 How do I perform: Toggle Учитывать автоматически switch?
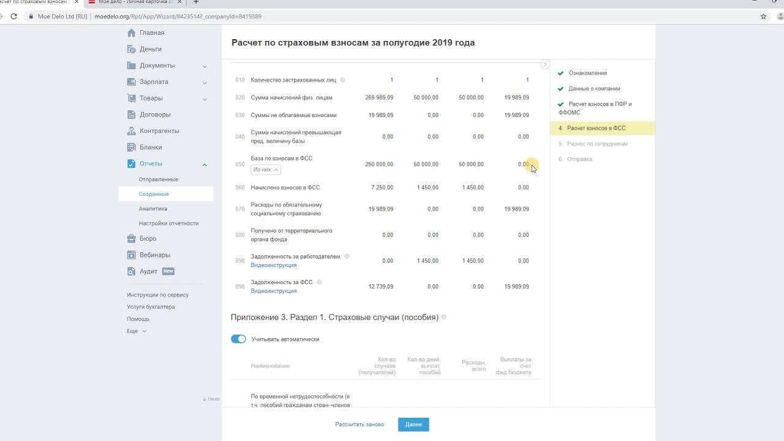click(238, 339)
